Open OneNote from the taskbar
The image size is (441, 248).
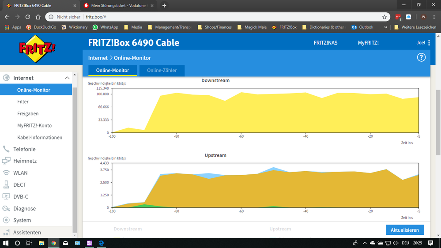[x=90, y=243]
